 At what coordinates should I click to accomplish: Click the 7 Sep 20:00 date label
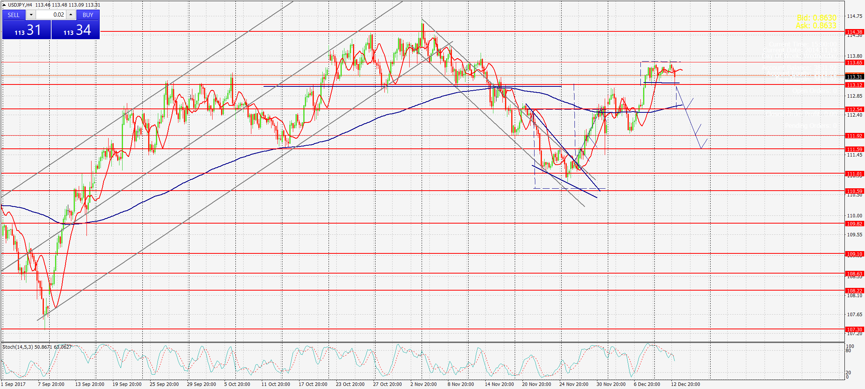coord(51,384)
